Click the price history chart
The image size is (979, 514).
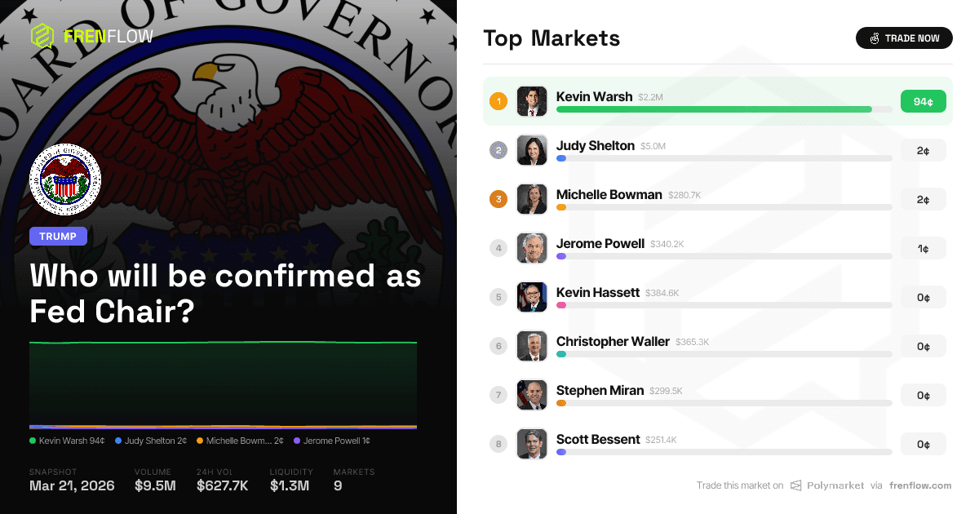coord(223,385)
